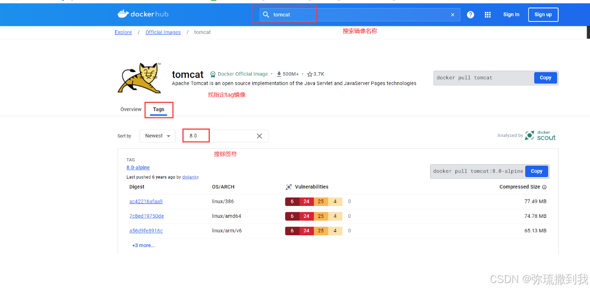Click the Sign up button
The height and width of the screenshot is (289, 590).
543,14
